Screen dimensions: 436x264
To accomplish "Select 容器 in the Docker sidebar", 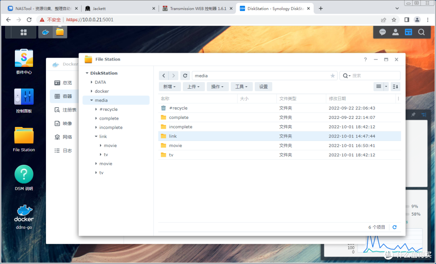I will tap(66, 96).
